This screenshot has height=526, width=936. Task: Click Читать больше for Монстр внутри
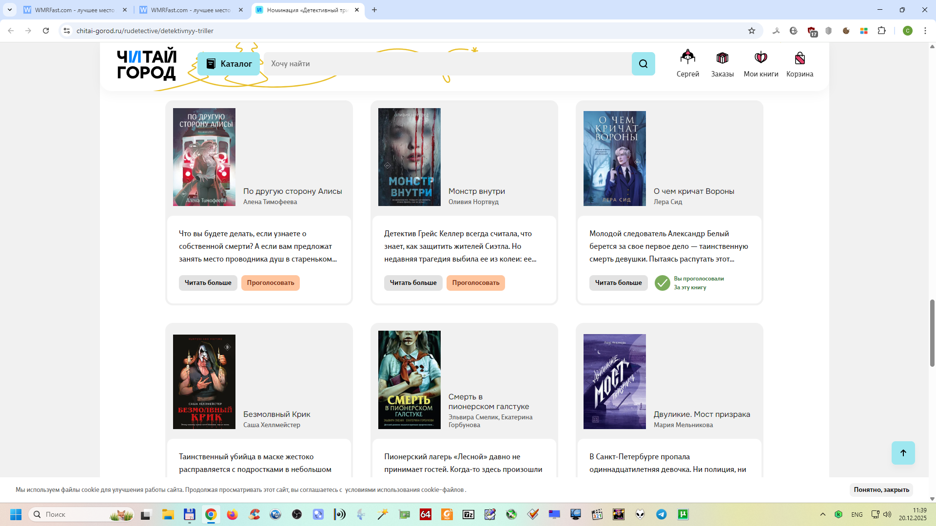click(413, 283)
